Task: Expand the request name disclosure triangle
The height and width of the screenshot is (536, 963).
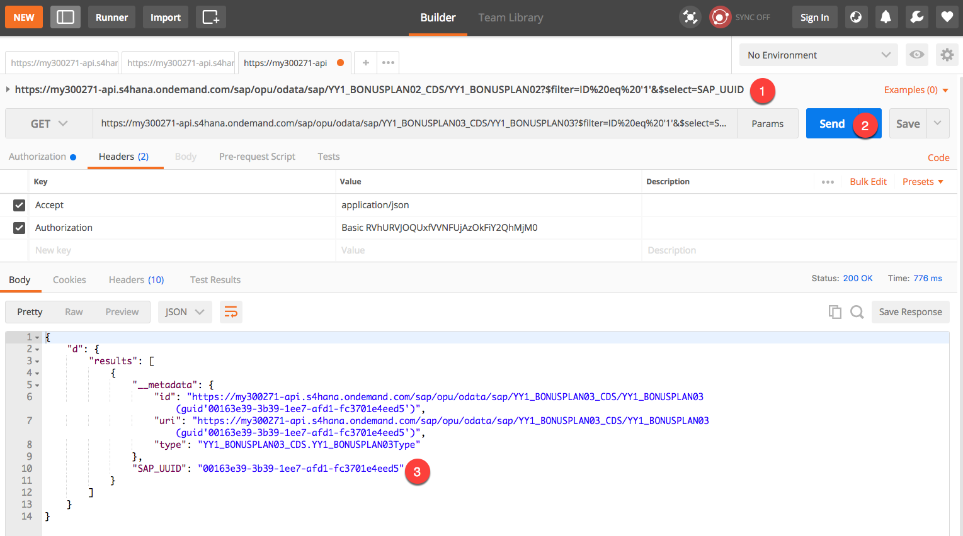Action: (8, 89)
